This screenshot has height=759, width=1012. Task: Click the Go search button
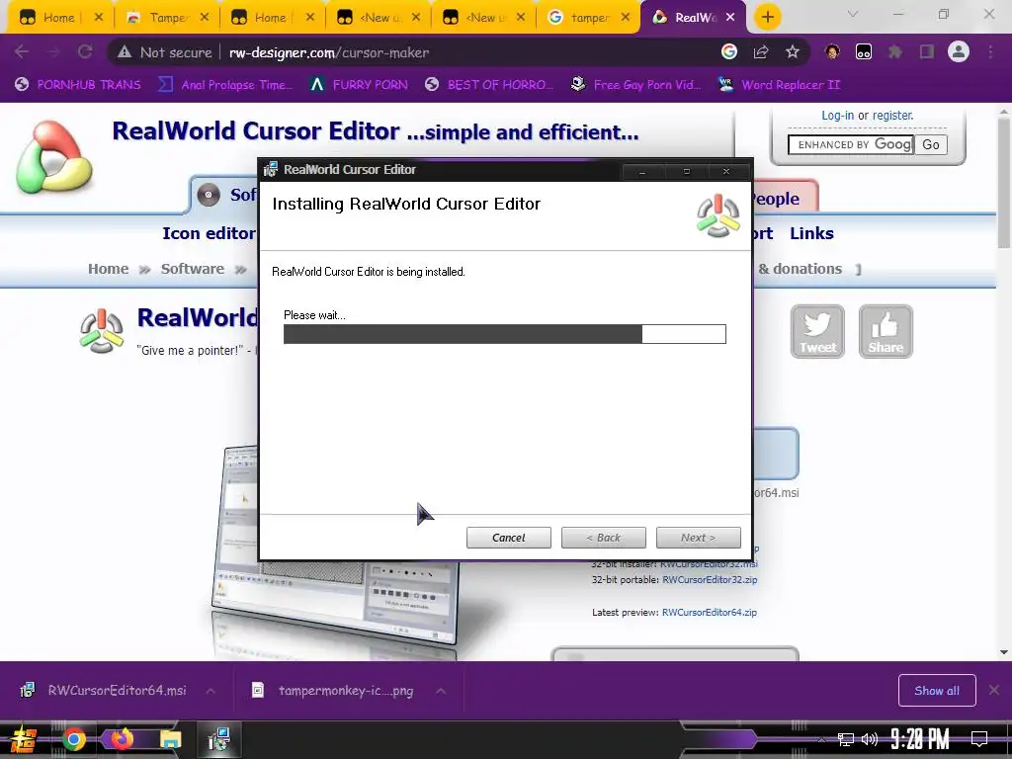coord(931,144)
